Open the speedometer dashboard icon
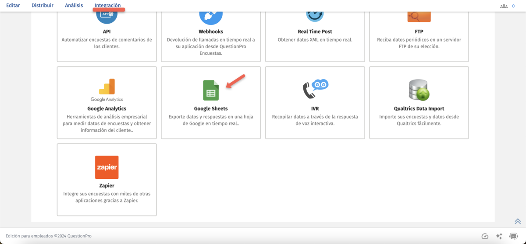Image resolution: width=526 pixels, height=244 pixels. 485,236
